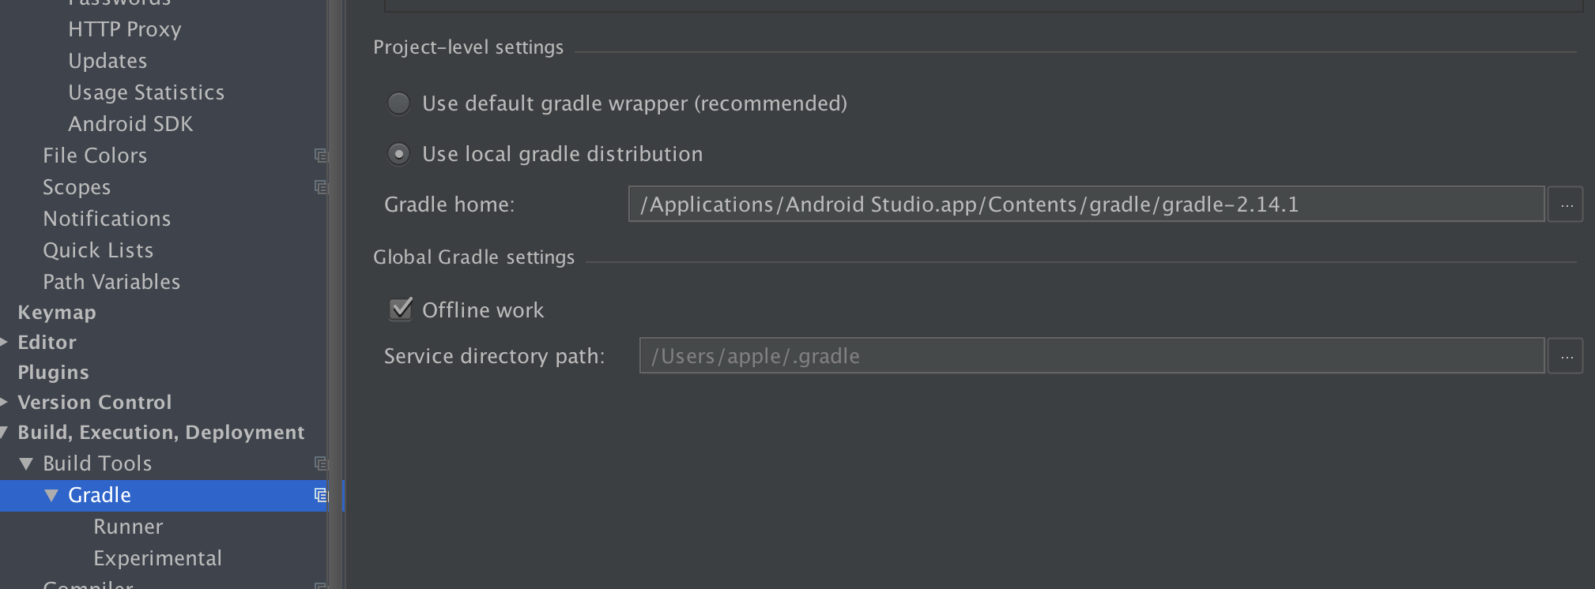Expand the Editor settings section

click(5, 343)
